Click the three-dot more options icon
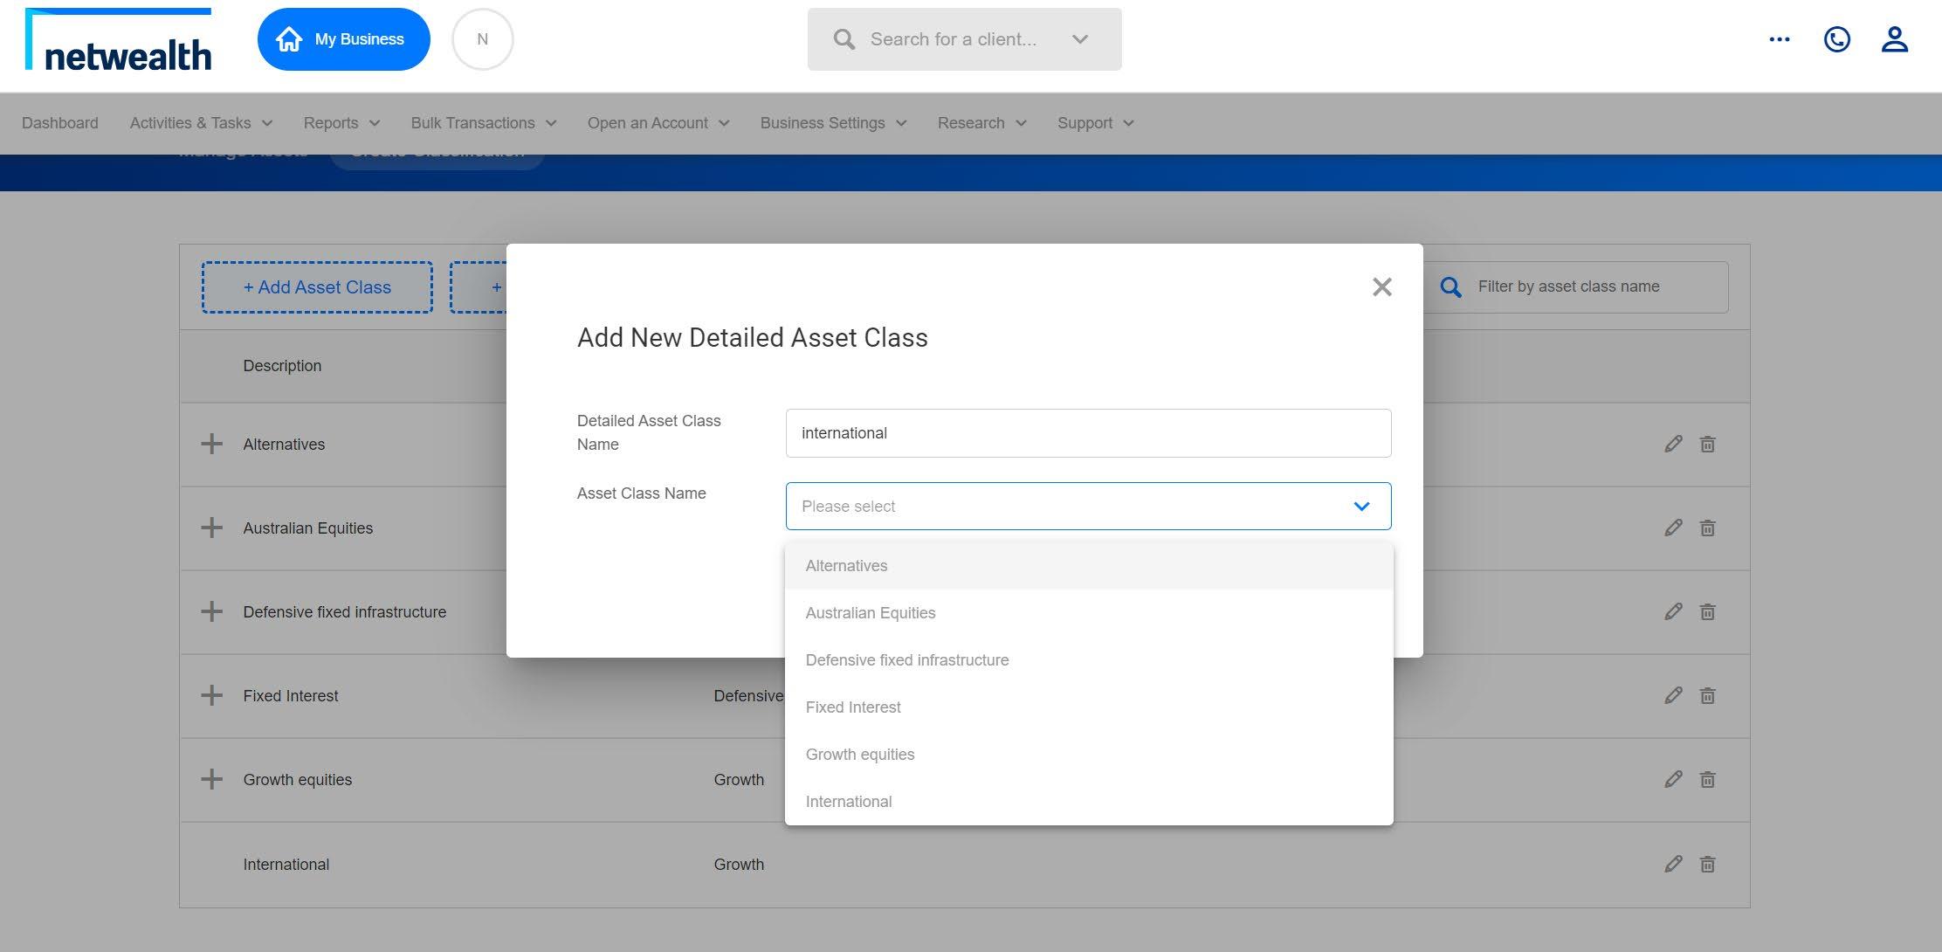The width and height of the screenshot is (1942, 952). pyautogui.click(x=1779, y=39)
